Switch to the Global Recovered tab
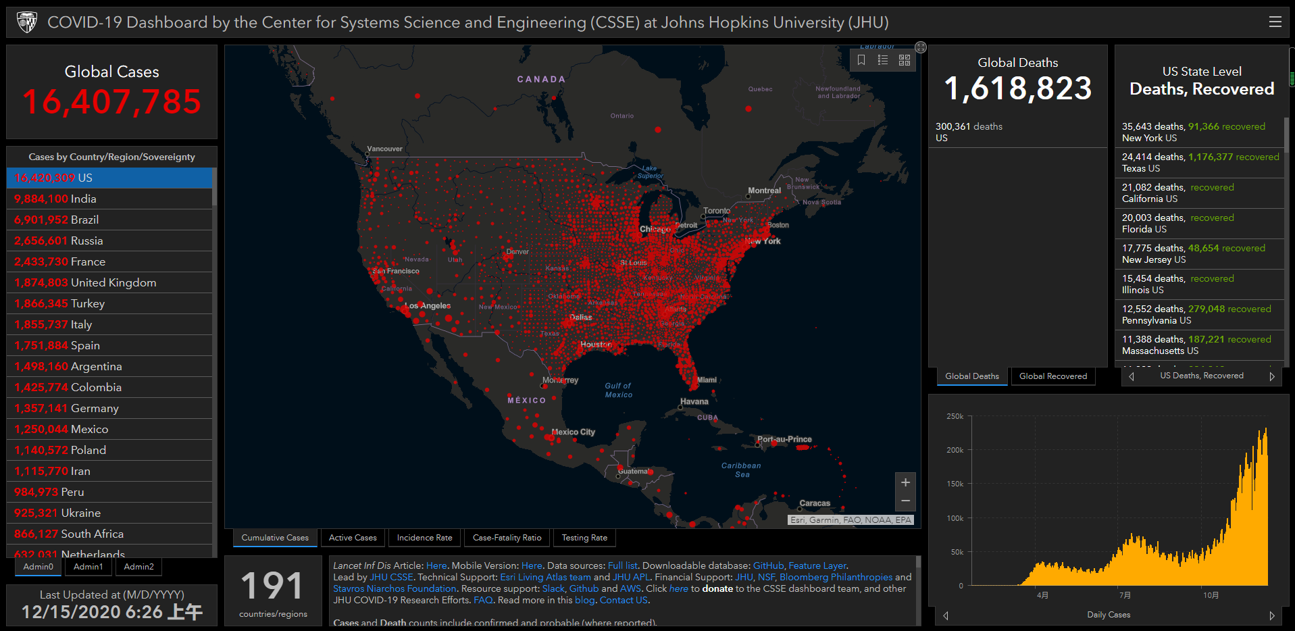 click(x=1053, y=376)
